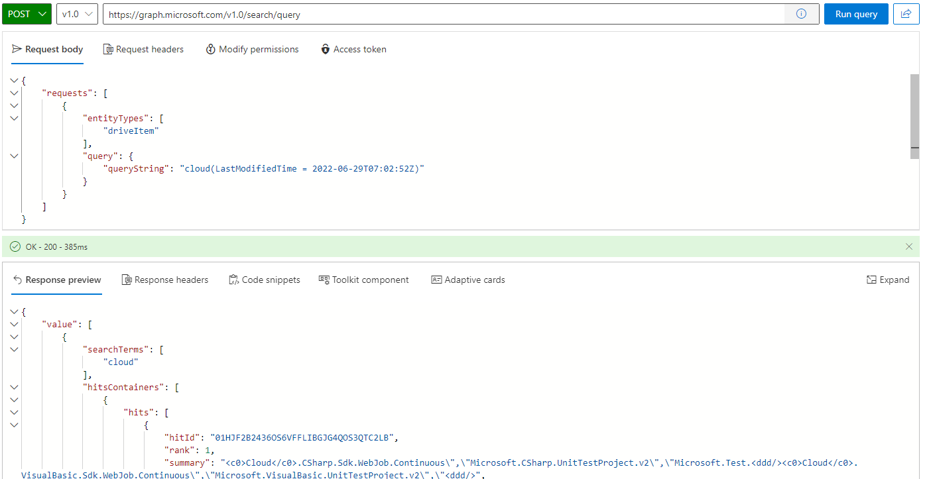Click the Toolkit component icon
Screen dimensions: 927x479
pos(324,280)
